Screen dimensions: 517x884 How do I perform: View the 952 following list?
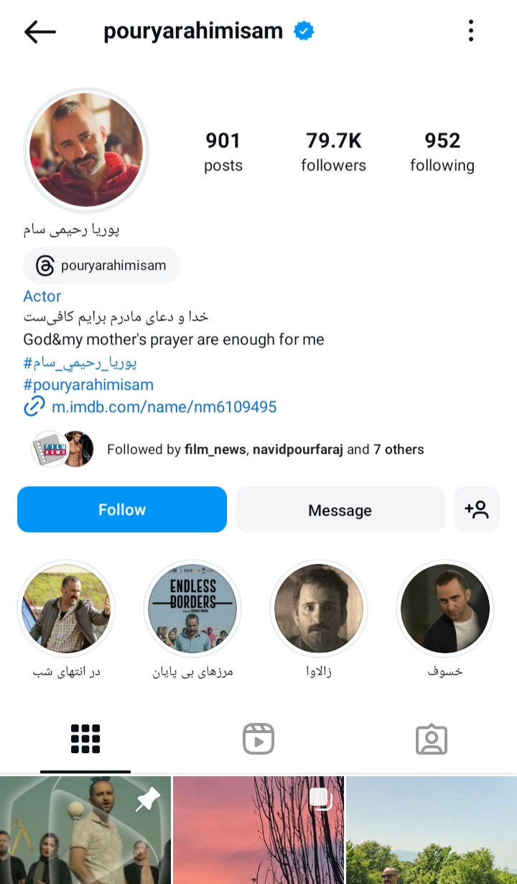pos(442,152)
